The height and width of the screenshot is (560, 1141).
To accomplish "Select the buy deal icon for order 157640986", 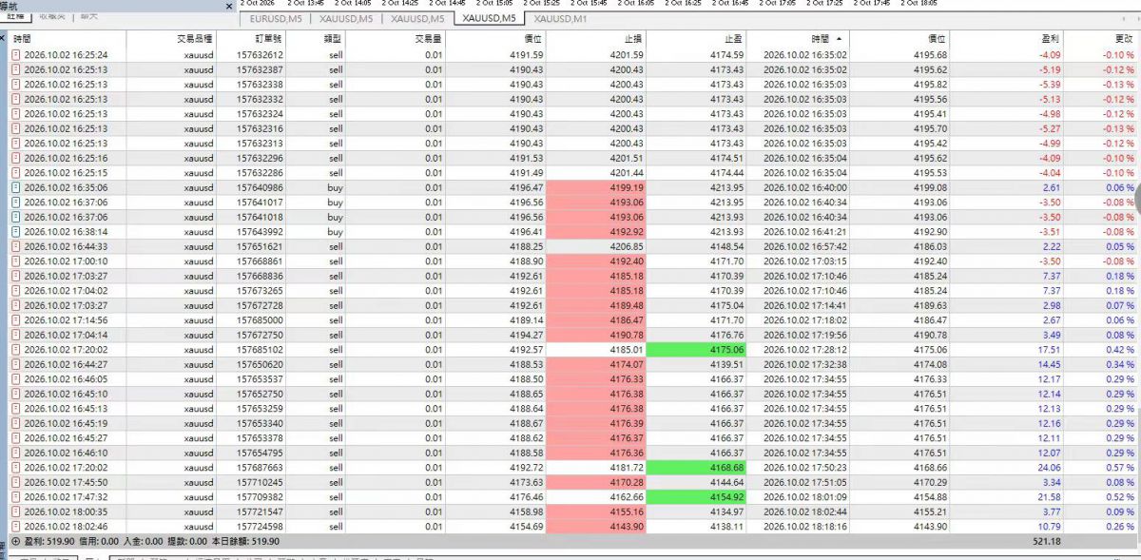I will pyautogui.click(x=15, y=187).
